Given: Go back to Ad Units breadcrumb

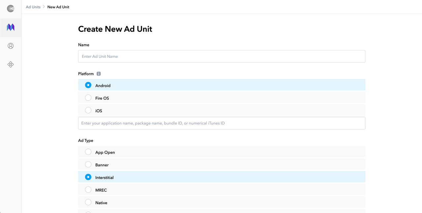Looking at the screenshot, I should click(33, 7).
